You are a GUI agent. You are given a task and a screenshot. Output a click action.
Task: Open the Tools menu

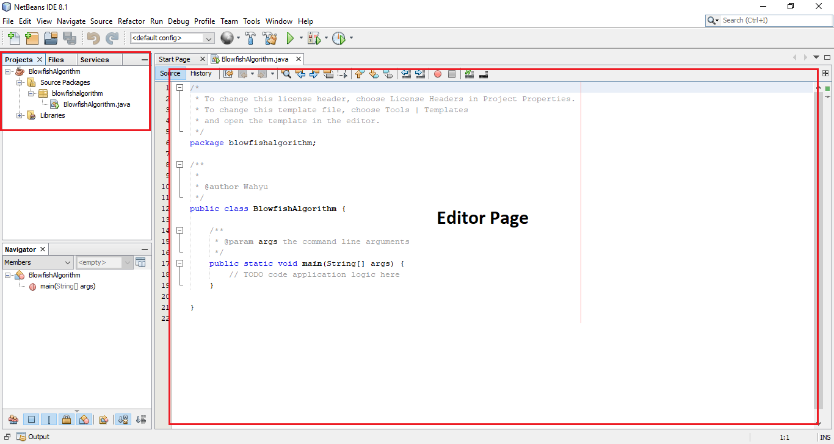(252, 21)
